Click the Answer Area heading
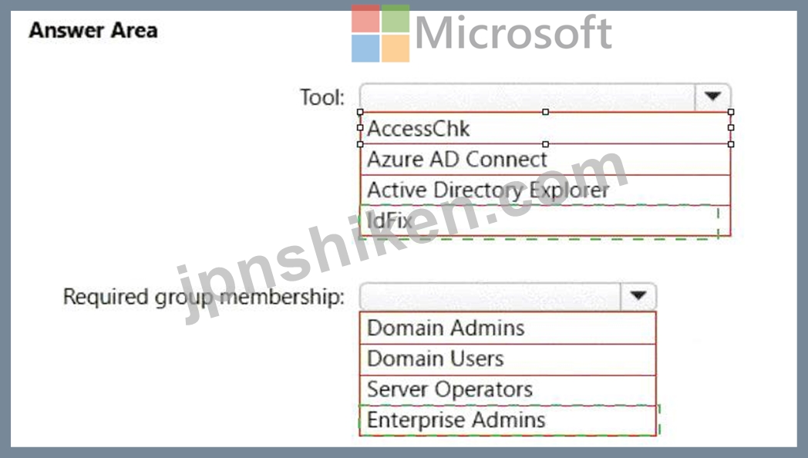 (93, 30)
